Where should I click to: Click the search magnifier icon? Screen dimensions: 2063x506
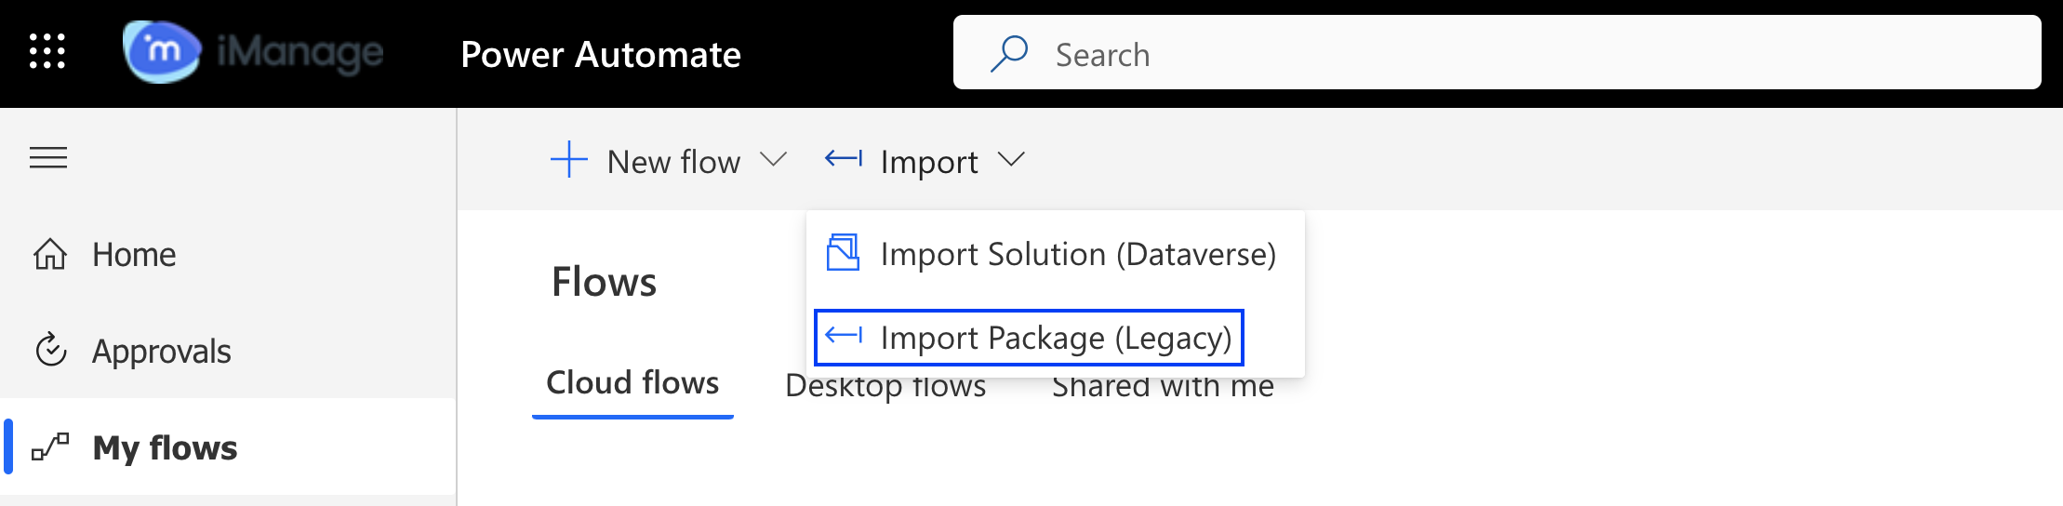pyautogui.click(x=1009, y=54)
